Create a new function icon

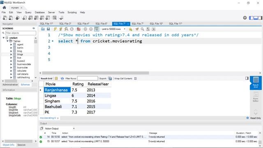click(48, 18)
